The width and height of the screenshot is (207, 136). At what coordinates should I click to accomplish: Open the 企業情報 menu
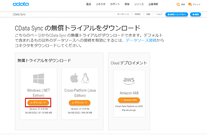[153, 4]
